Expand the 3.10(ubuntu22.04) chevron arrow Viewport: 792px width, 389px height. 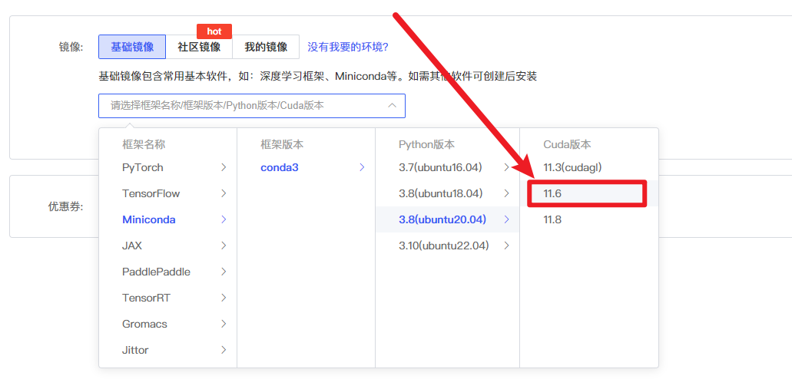(x=506, y=246)
